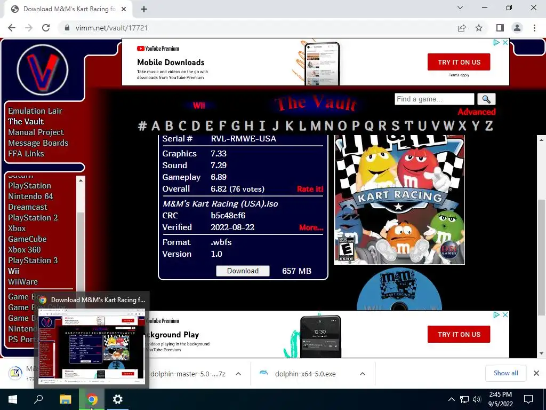Screen dimensions: 546x410
Task: Click Show all downloads
Action: pyautogui.click(x=505, y=373)
